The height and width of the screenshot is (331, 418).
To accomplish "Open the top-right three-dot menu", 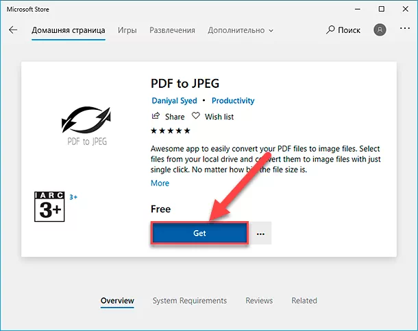I will tap(405, 28).
